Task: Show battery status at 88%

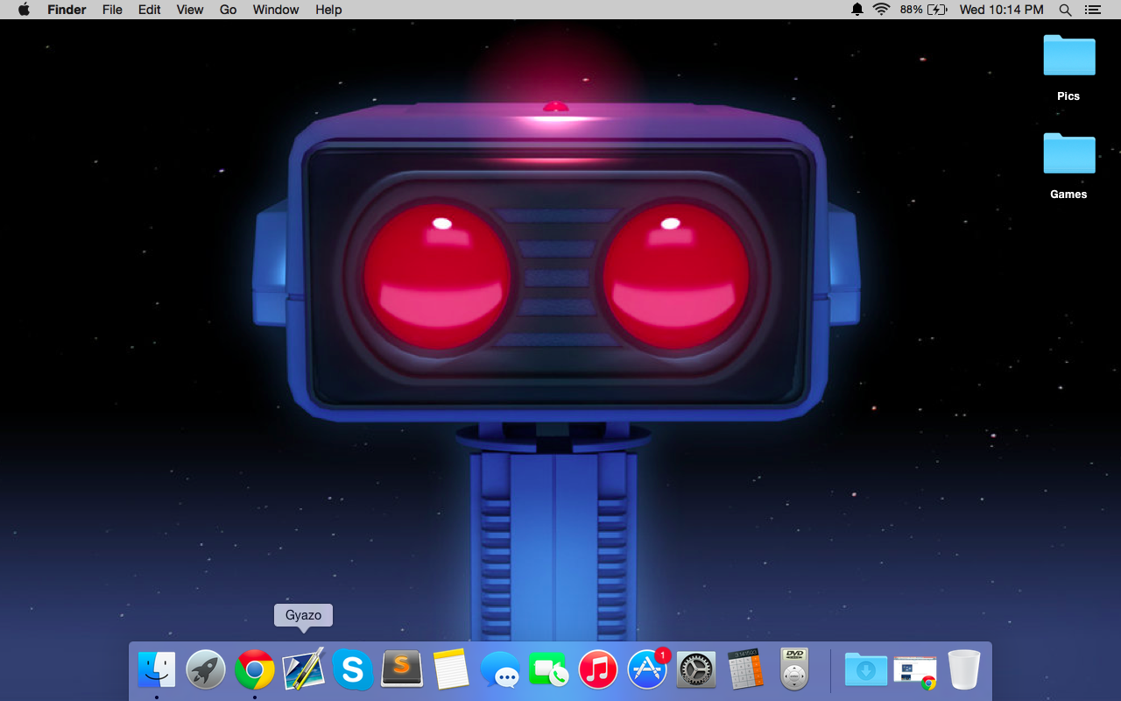Action: [923, 10]
